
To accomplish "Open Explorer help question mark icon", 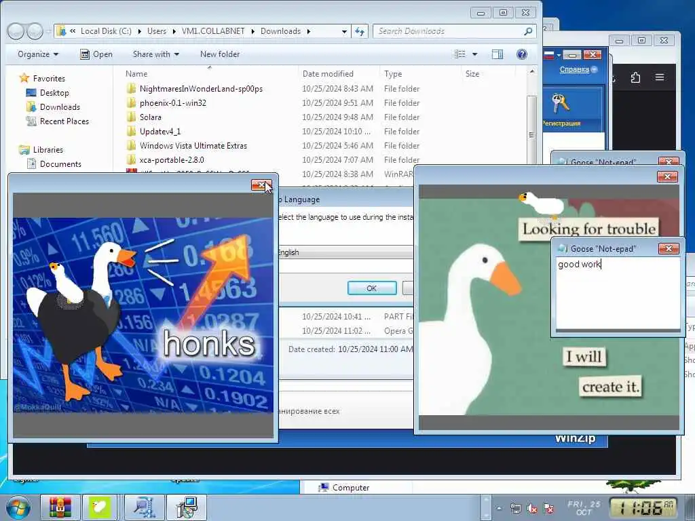I will 522,54.
